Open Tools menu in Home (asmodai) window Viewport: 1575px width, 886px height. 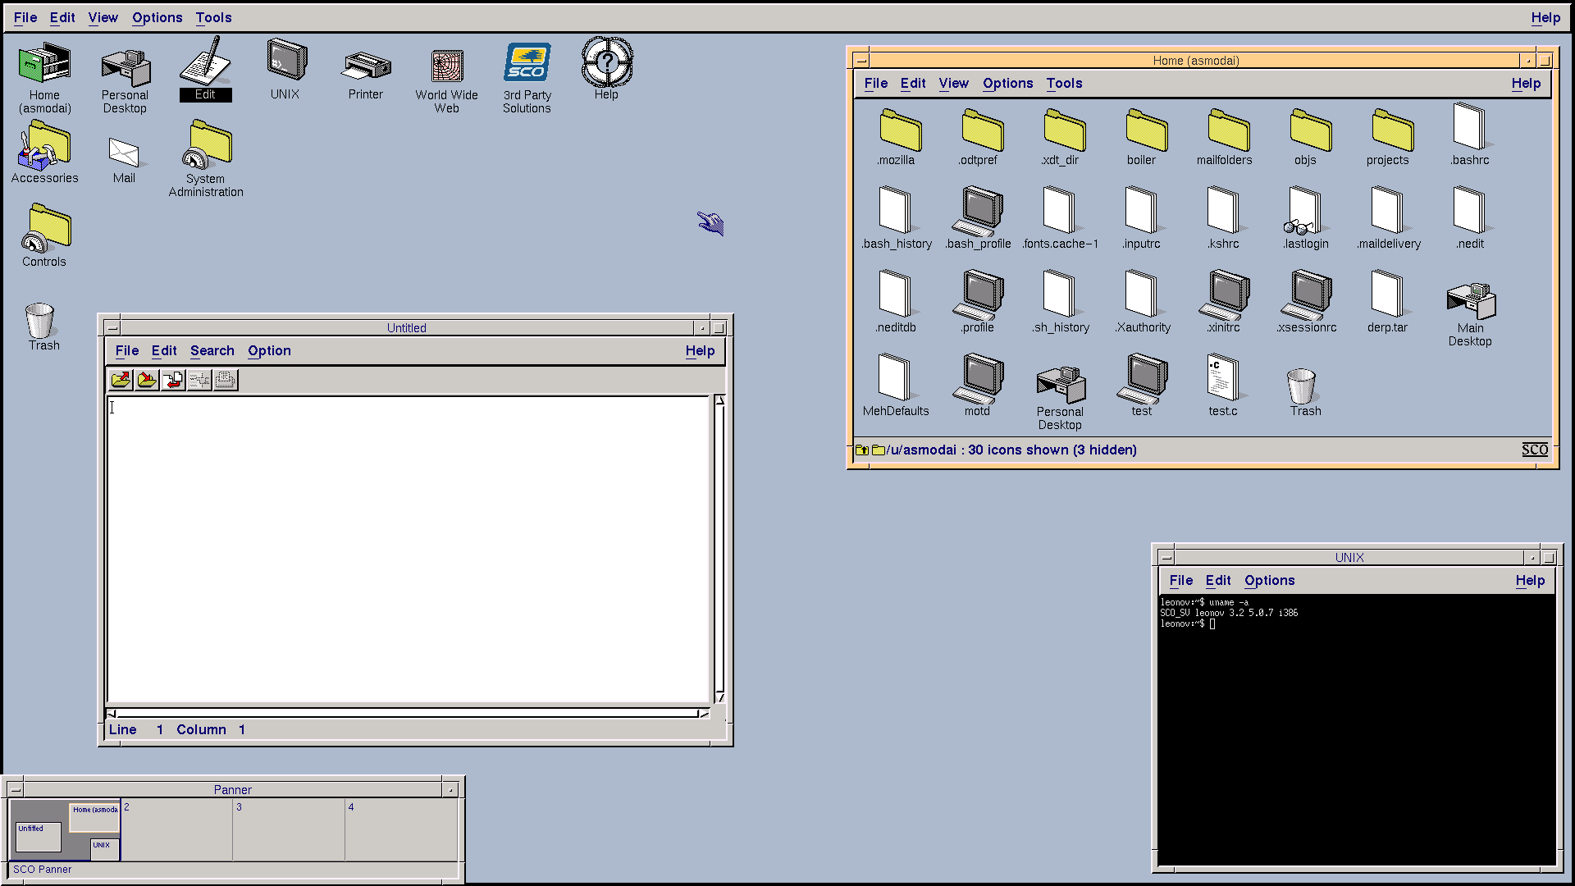pyautogui.click(x=1064, y=84)
